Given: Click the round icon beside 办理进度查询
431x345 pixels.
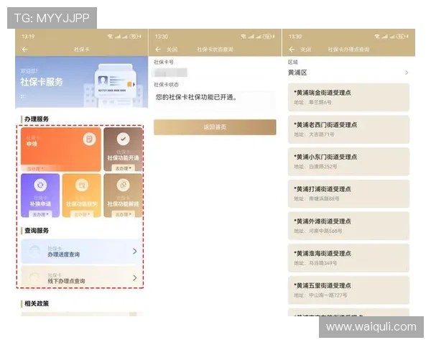Looking at the screenshot, I should (35, 251).
